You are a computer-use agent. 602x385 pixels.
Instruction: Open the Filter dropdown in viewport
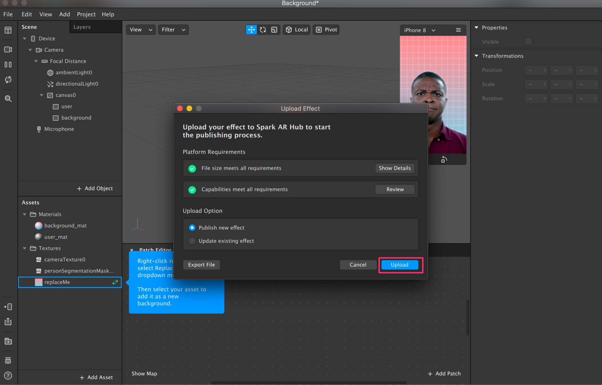click(173, 30)
